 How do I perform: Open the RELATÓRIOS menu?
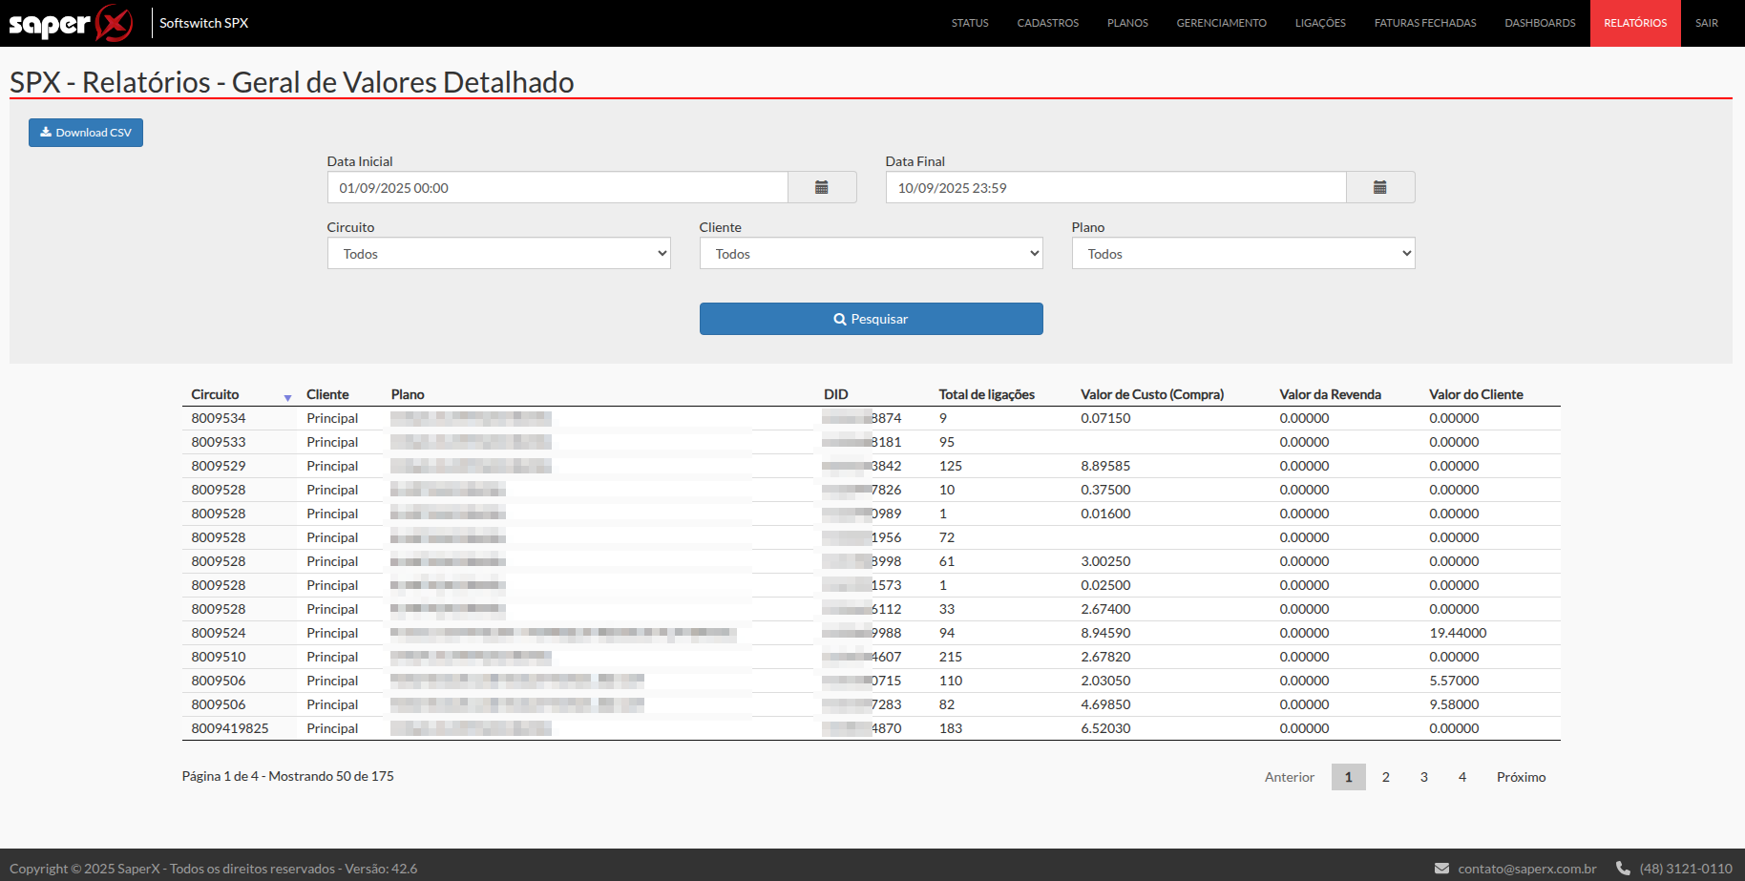pos(1635,23)
